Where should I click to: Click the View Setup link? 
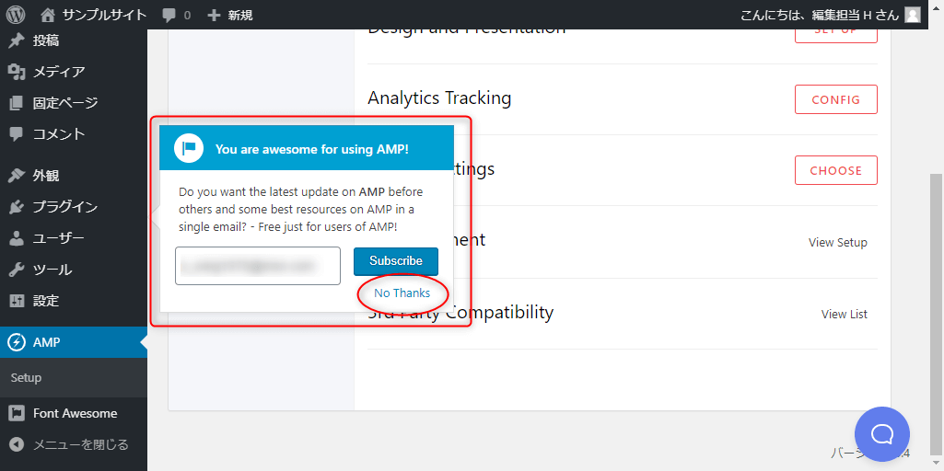click(x=837, y=243)
